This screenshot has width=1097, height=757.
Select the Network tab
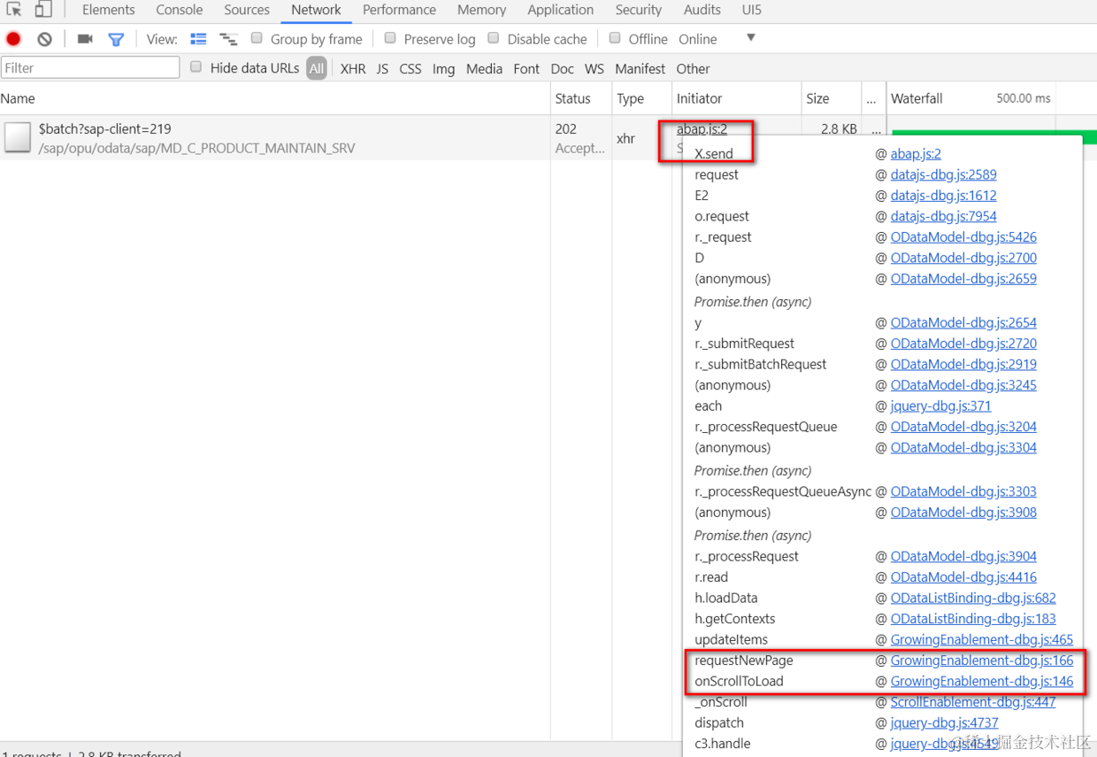click(316, 10)
